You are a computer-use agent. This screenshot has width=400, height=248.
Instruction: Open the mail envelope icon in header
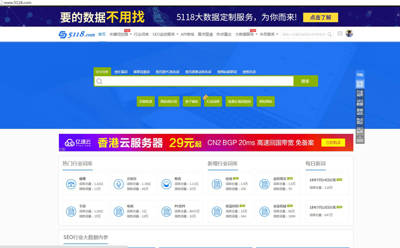click(340, 34)
